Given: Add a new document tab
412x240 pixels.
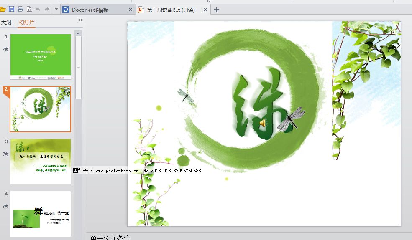Looking at the screenshot, I should tap(217, 10).
